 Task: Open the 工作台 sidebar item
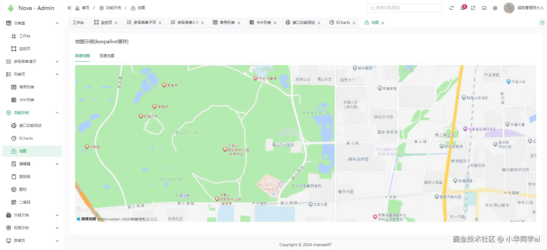32,36
